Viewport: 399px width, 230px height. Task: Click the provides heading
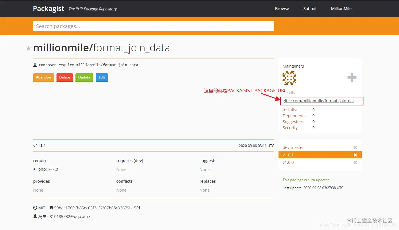(x=42, y=181)
